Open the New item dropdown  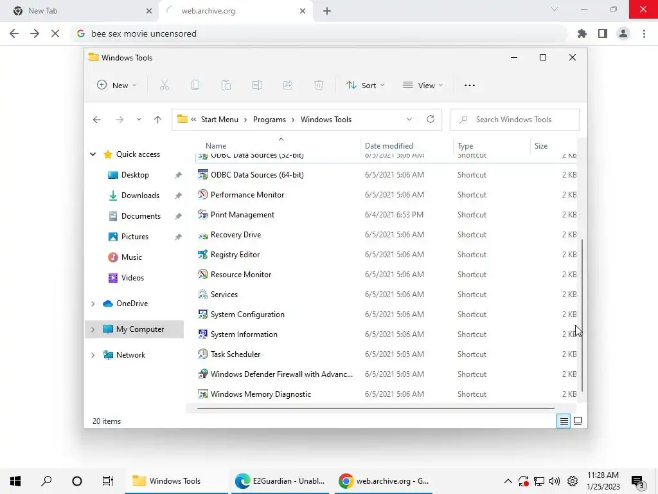pyautogui.click(x=117, y=86)
